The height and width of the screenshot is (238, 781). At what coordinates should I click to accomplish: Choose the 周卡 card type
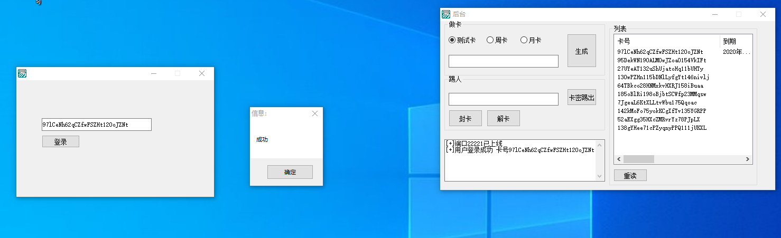pos(490,40)
